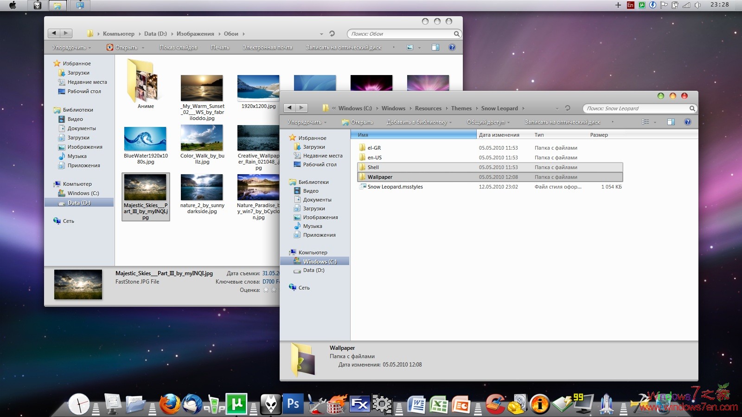The height and width of the screenshot is (417, 742).
Task: Launch Microsoft Word from the dock
Action: [x=417, y=404]
